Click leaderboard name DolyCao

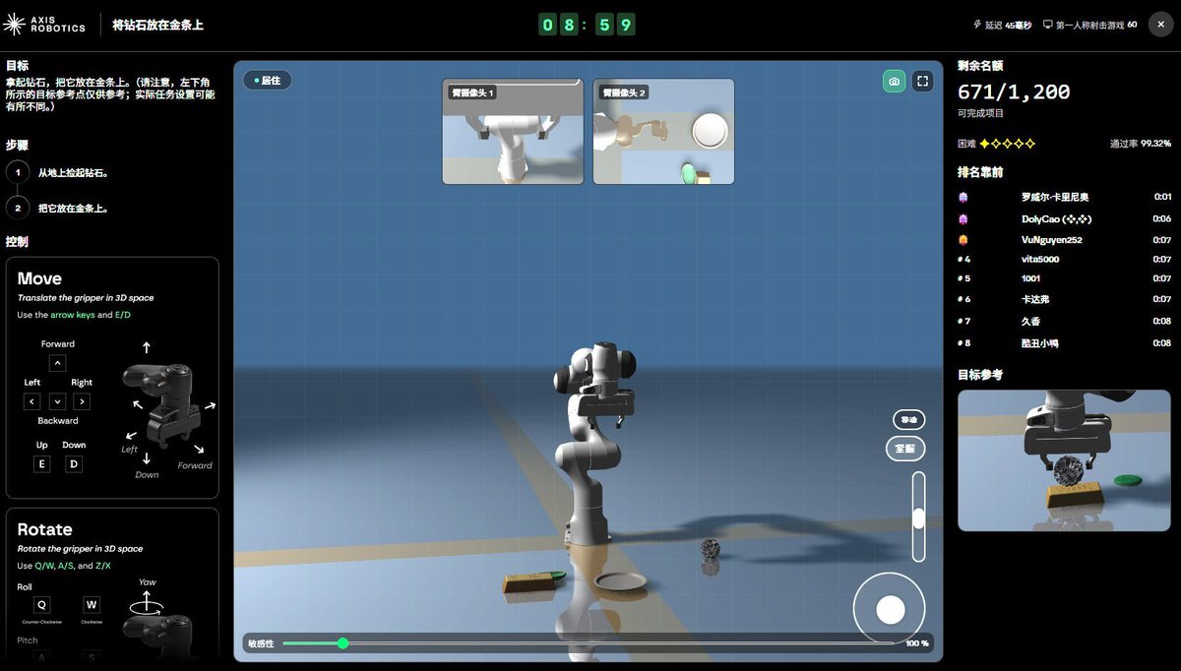pyautogui.click(x=1056, y=218)
